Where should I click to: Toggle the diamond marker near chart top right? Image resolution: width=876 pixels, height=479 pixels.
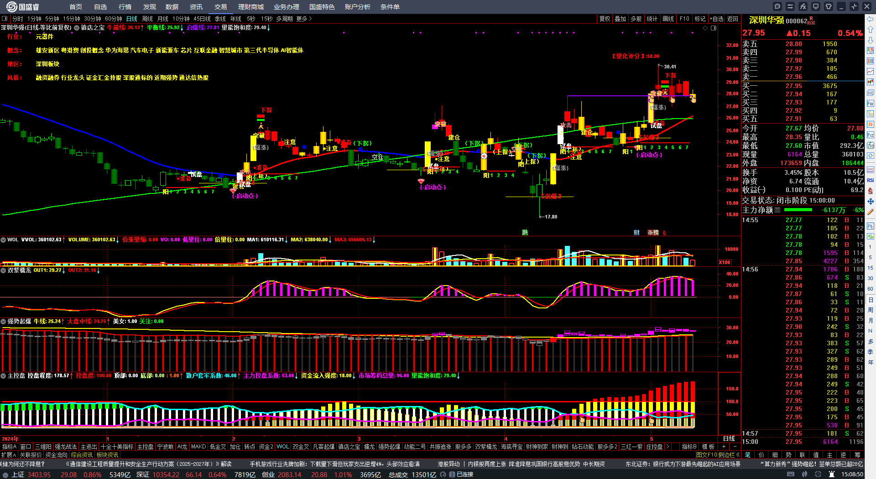[x=705, y=28]
